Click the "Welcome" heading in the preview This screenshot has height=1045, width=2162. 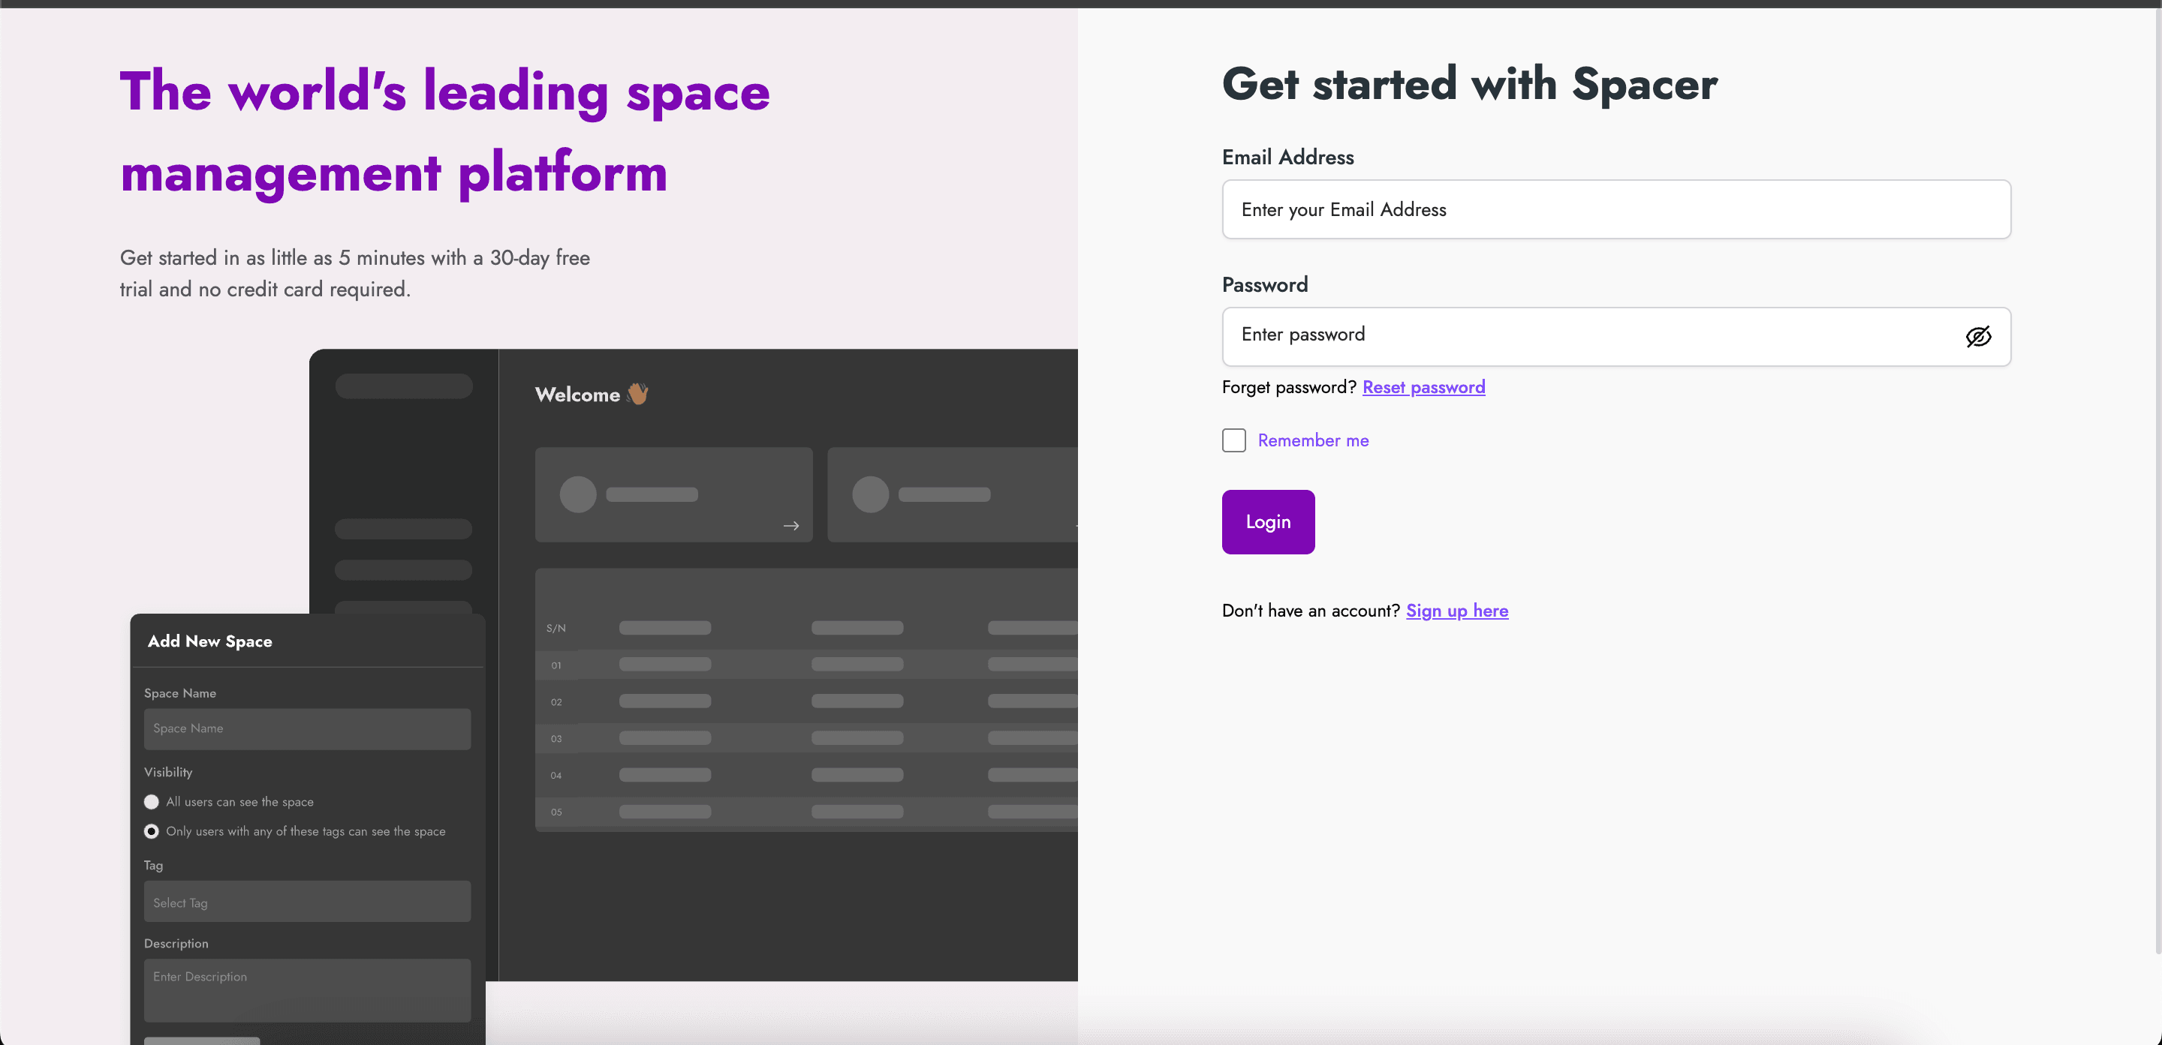pyautogui.click(x=577, y=394)
